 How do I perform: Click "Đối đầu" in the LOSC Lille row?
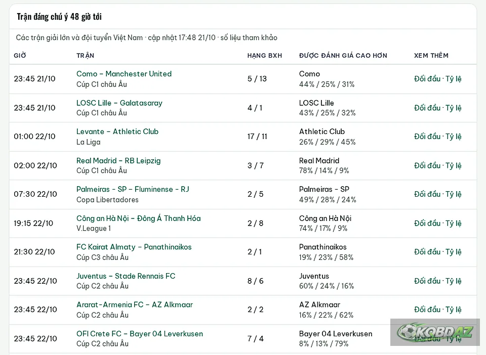pyautogui.click(x=427, y=108)
